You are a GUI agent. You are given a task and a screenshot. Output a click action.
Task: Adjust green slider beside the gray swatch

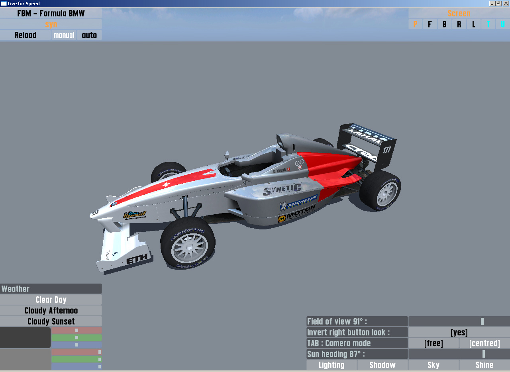[x=76, y=359]
